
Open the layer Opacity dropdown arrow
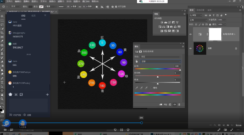click(225, 20)
